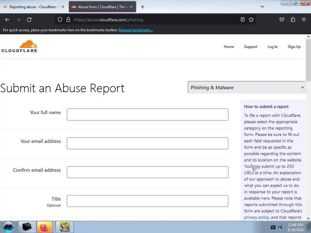Open the Windows Start button
This screenshot has height=233, width=311.
tap(8, 227)
